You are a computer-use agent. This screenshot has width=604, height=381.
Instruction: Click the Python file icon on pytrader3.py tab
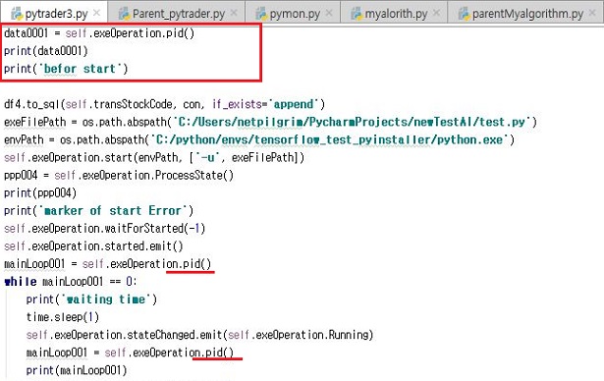[17, 14]
